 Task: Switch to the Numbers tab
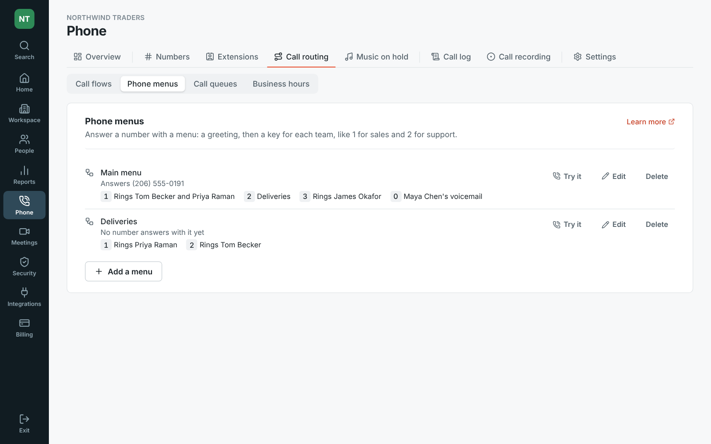click(x=167, y=57)
